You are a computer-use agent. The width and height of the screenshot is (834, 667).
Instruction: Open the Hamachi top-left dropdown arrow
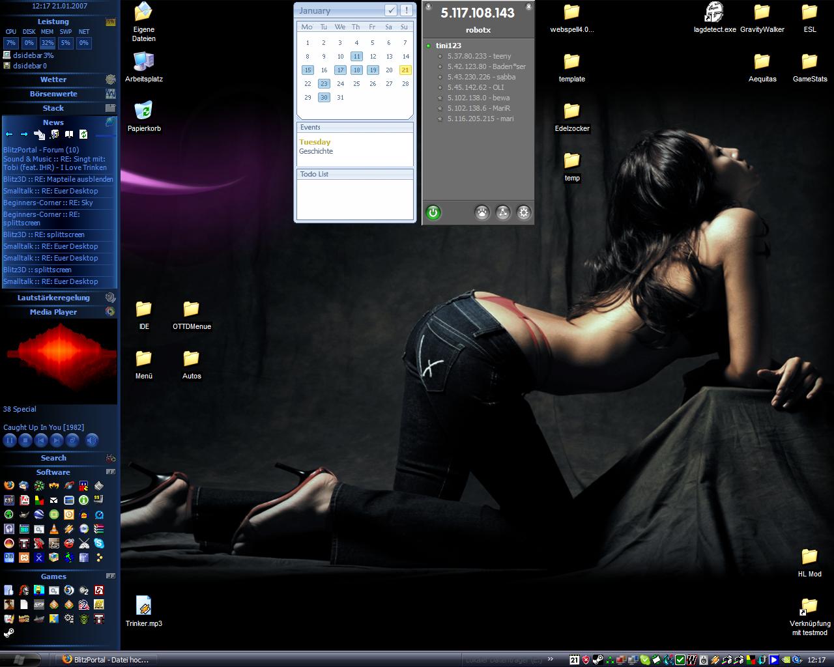(x=429, y=7)
